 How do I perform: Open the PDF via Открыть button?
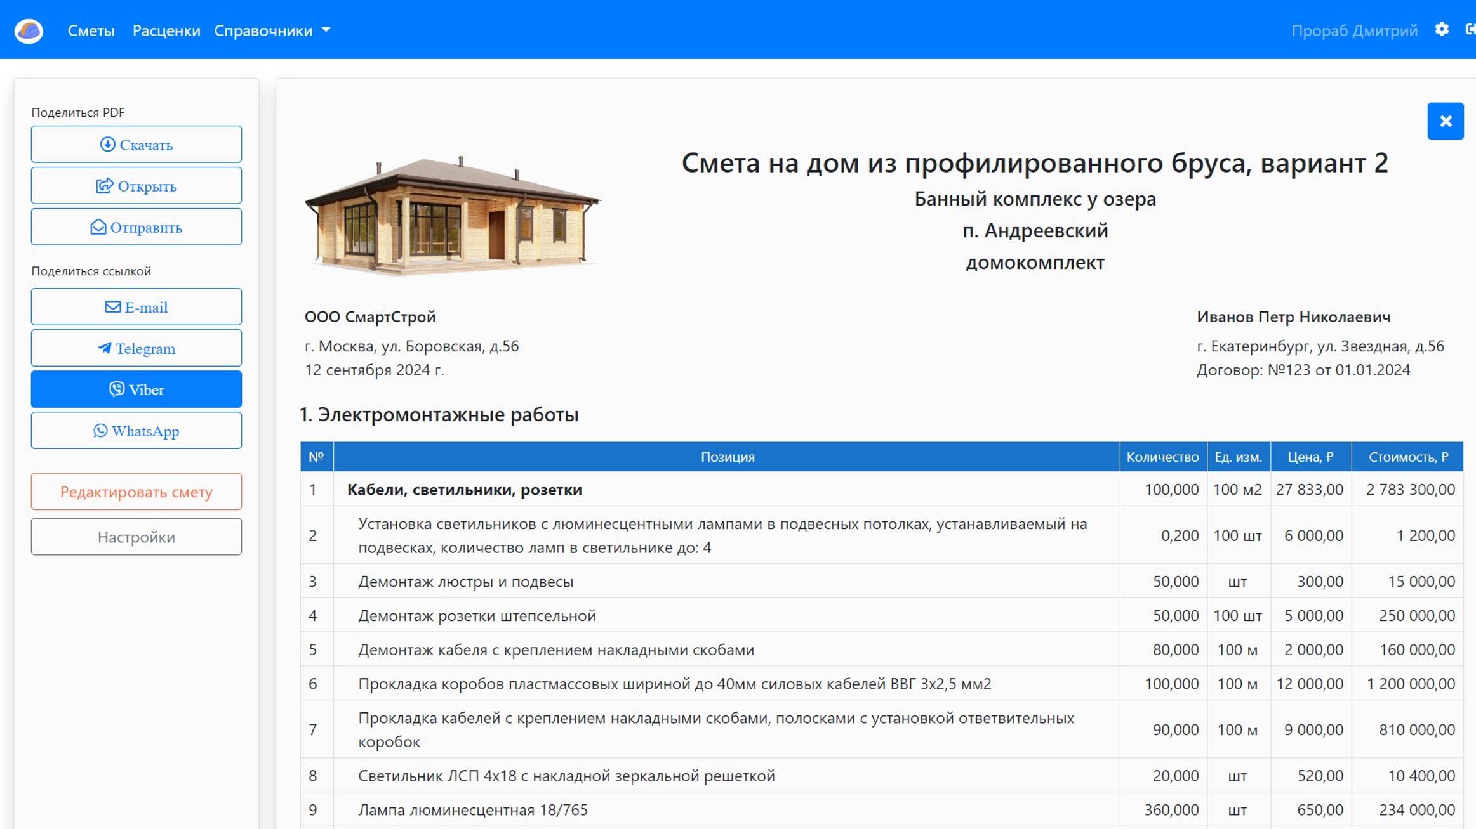click(136, 186)
